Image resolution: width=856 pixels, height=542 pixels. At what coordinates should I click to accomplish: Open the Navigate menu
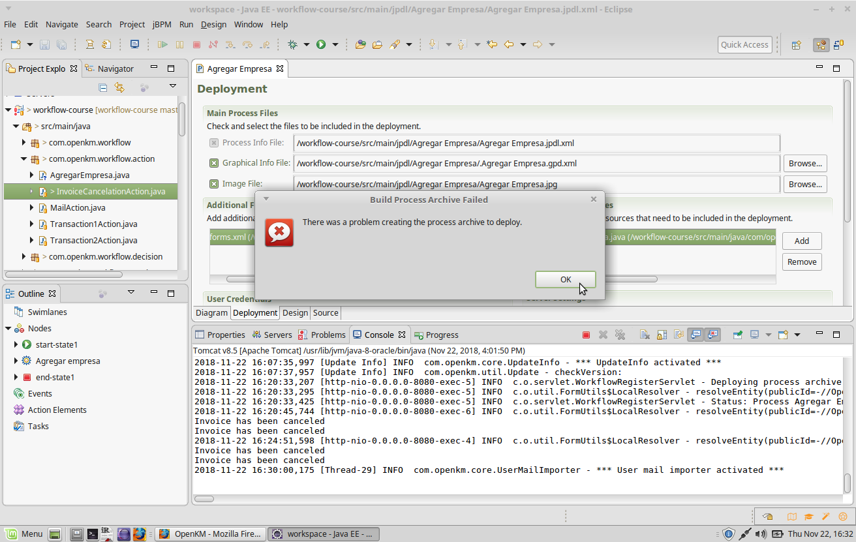click(x=61, y=24)
